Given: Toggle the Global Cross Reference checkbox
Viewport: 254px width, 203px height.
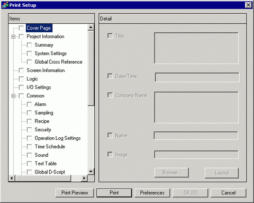Looking at the screenshot, I should click(x=29, y=62).
